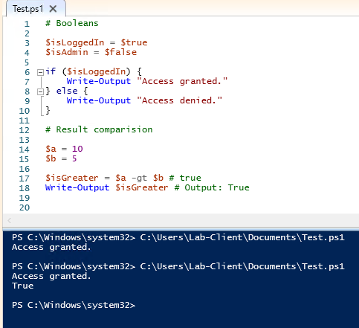
Task: Collapse the if block on line 6
Action: click(x=40, y=72)
